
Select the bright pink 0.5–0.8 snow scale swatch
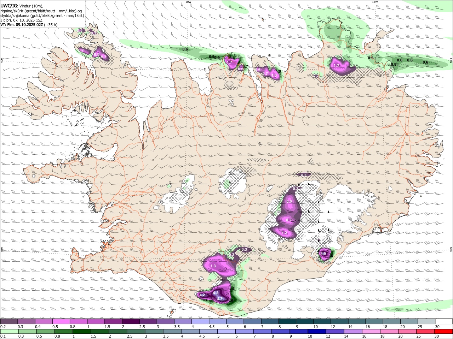61,321
